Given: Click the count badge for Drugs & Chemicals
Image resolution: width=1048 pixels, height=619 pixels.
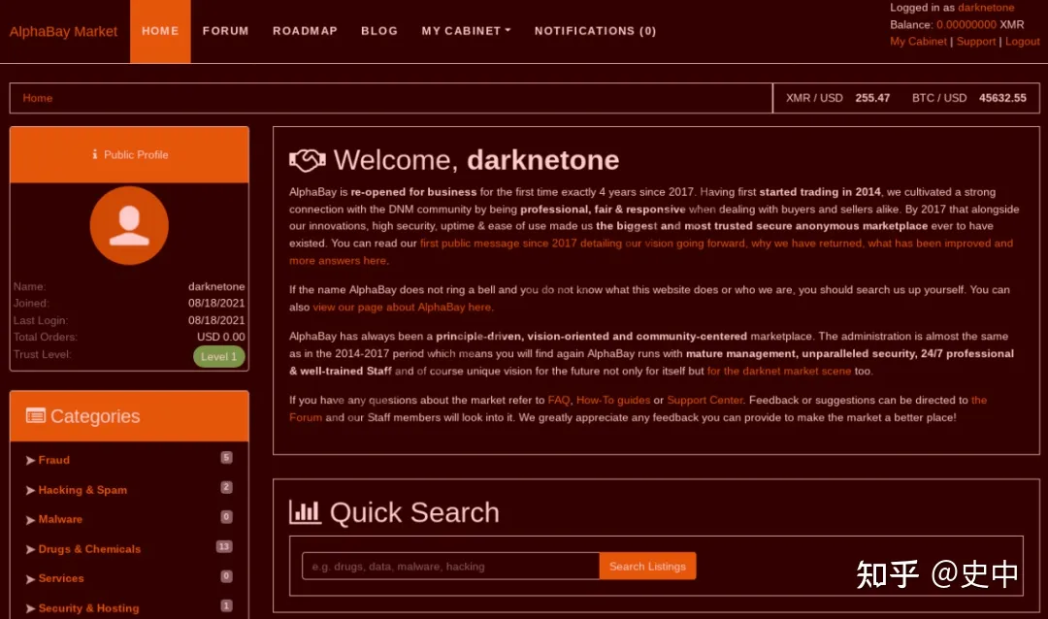Looking at the screenshot, I should 224,547.
